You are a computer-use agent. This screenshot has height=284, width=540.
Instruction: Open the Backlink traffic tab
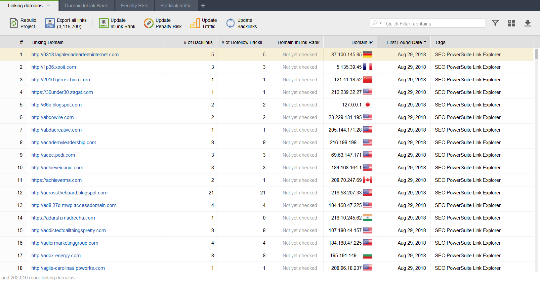pos(176,6)
